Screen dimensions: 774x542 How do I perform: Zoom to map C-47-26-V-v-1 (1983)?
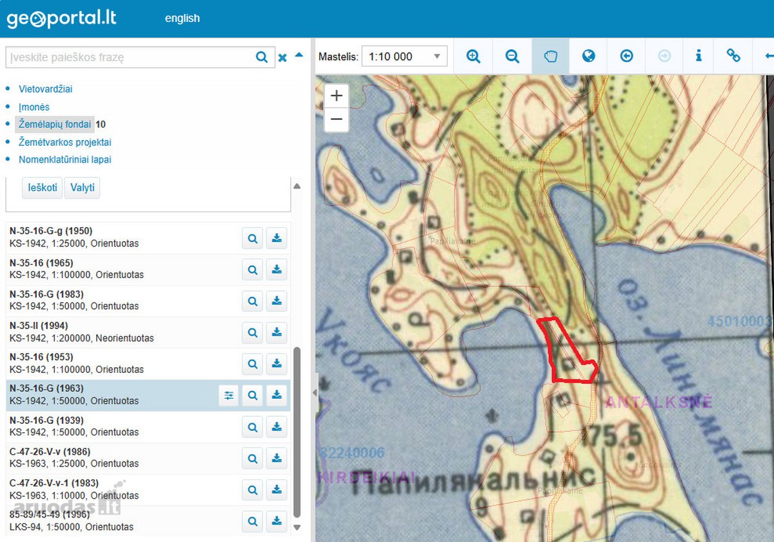click(253, 490)
